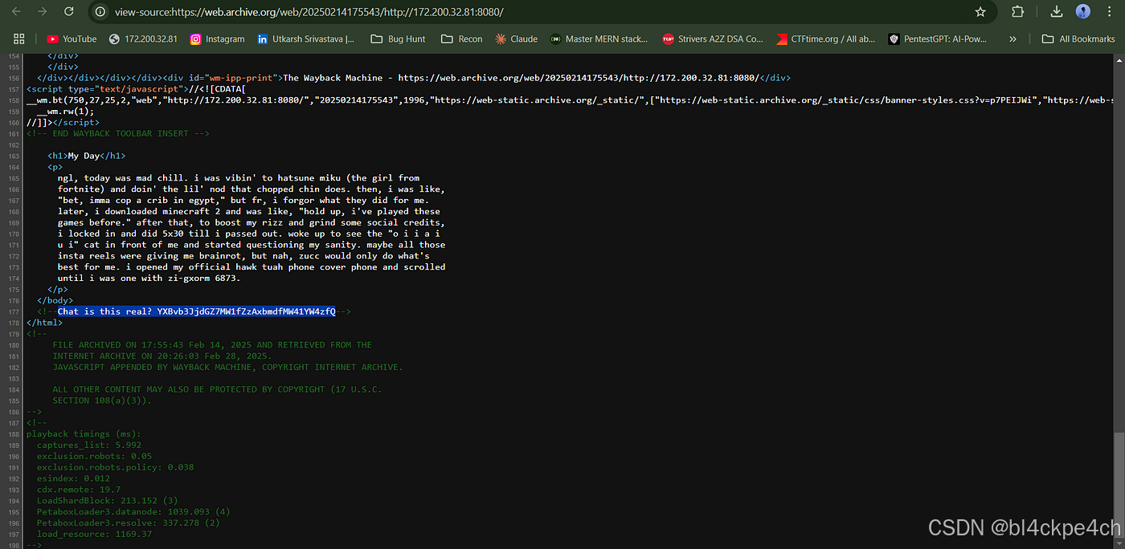This screenshot has width=1125, height=549.
Task: Click the 'SECTION 108(a)(3)' comment line
Action: click(x=101, y=400)
